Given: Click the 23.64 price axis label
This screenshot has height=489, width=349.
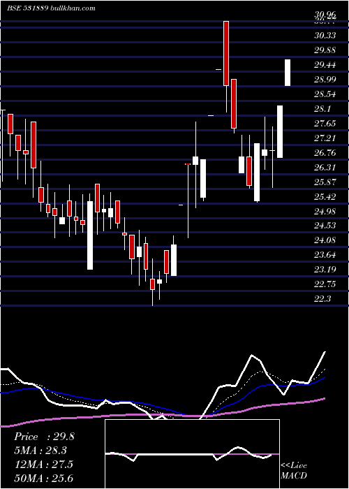Looking at the screenshot, I should click(325, 255).
